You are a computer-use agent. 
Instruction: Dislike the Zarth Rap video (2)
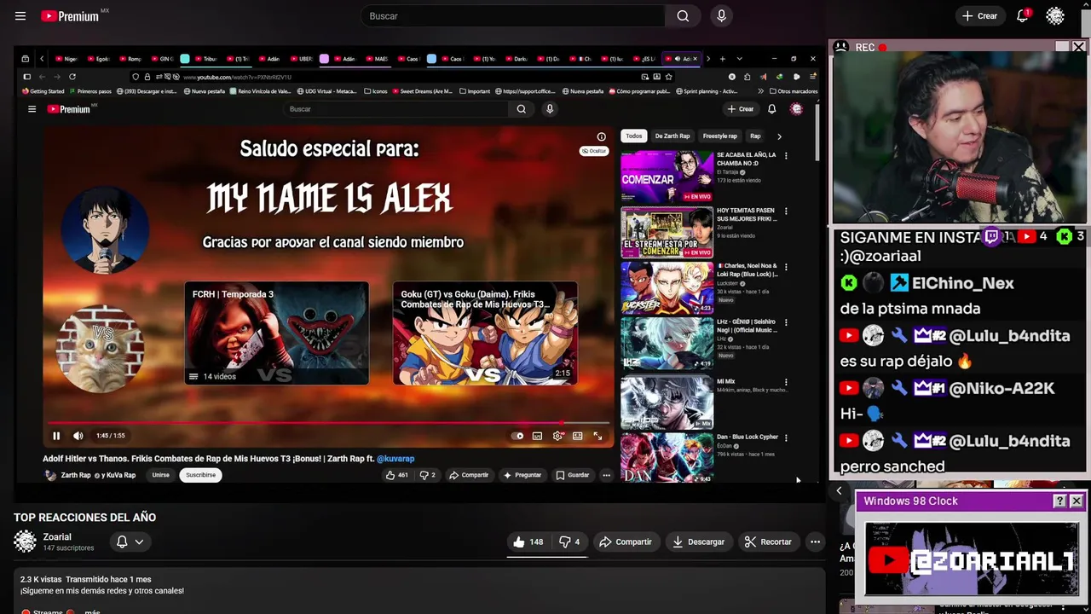click(427, 475)
